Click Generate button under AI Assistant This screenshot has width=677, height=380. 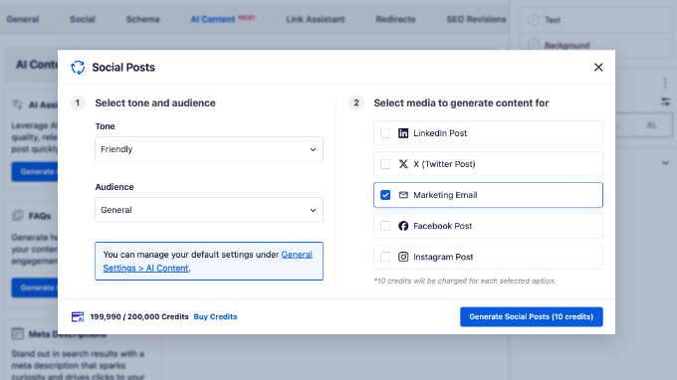[x=35, y=172]
